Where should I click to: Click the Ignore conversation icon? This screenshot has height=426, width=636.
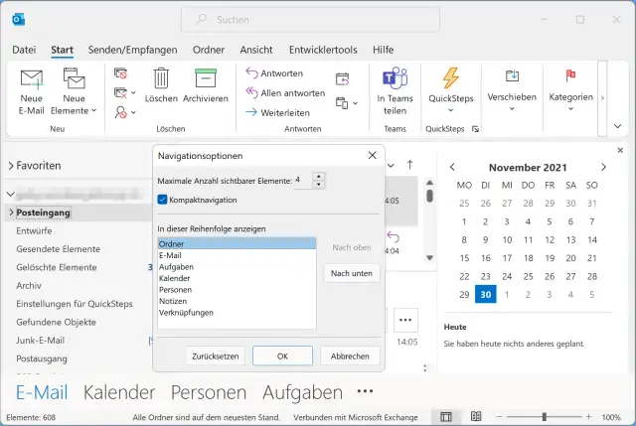point(120,73)
